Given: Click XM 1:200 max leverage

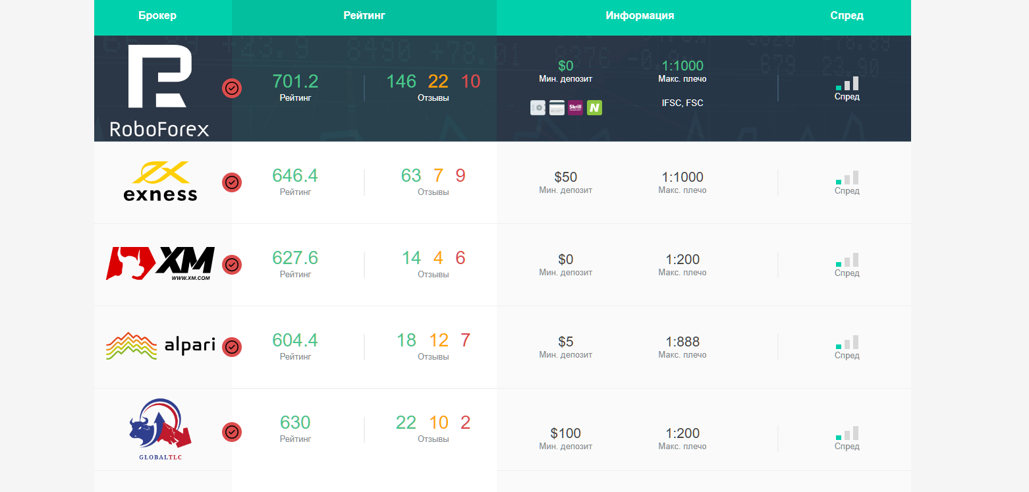Looking at the screenshot, I should tap(682, 260).
